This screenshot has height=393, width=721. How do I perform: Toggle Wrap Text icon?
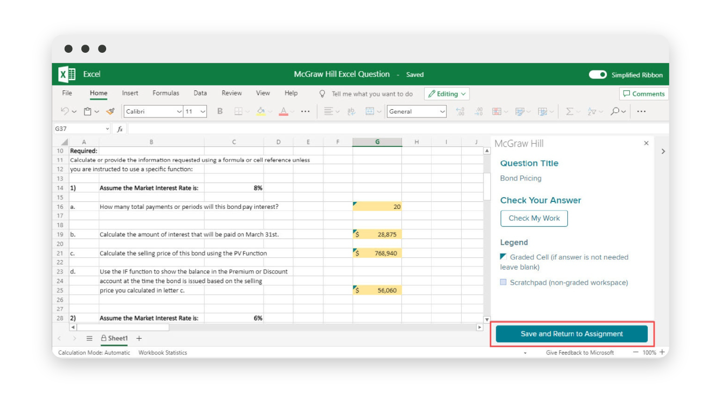[351, 111]
